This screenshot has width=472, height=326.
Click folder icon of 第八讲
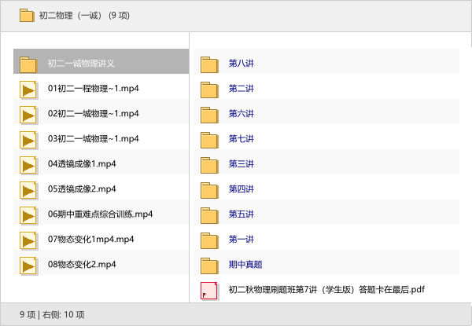point(209,64)
